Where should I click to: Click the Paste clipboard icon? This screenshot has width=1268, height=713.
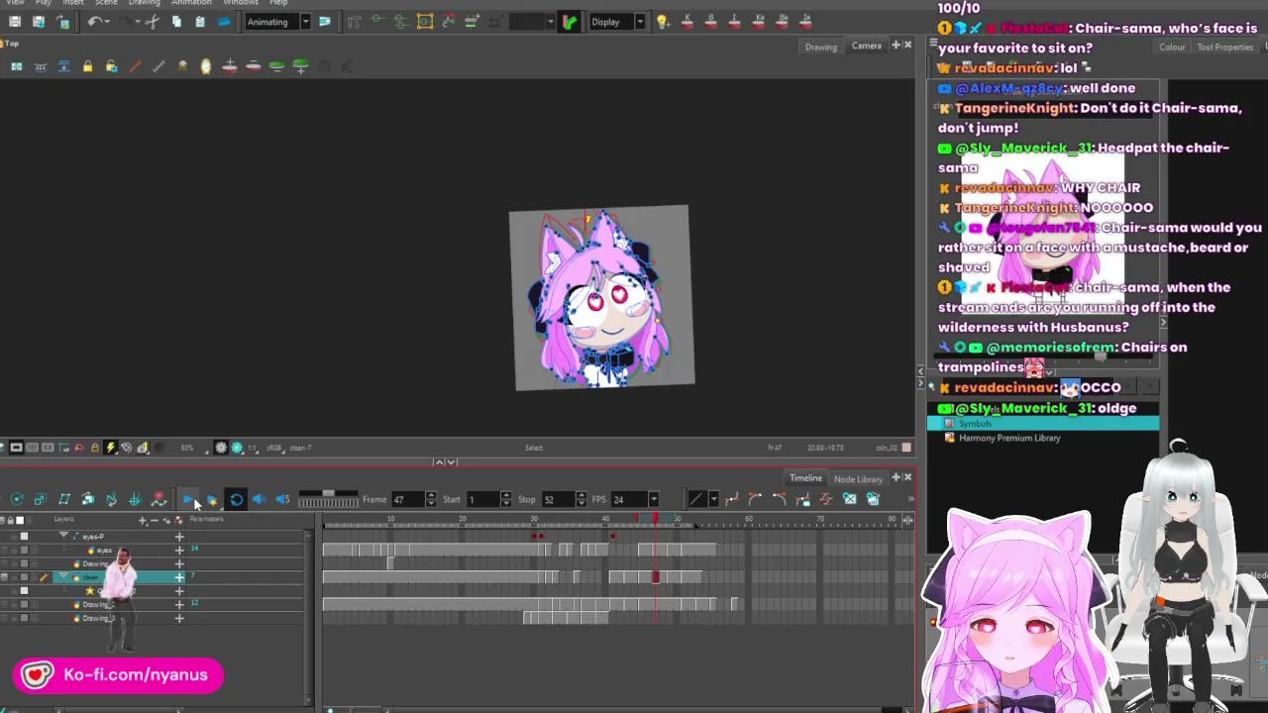(x=200, y=22)
